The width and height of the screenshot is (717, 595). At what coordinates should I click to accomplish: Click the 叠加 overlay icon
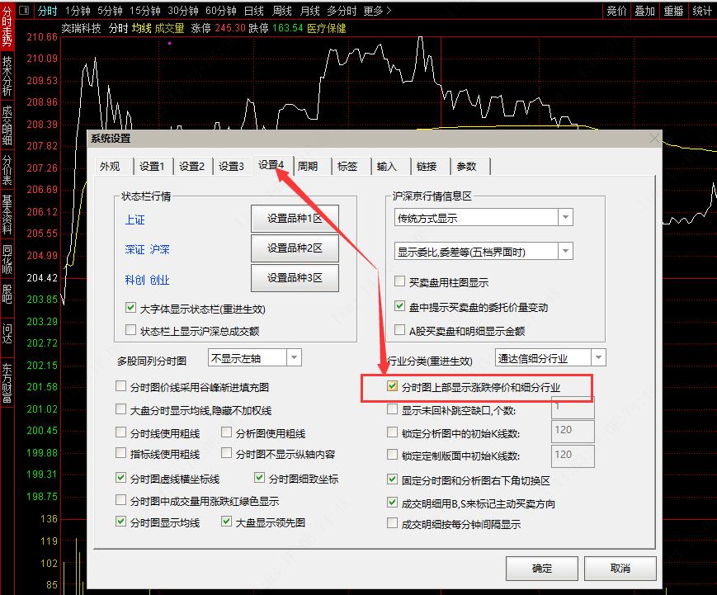(644, 12)
